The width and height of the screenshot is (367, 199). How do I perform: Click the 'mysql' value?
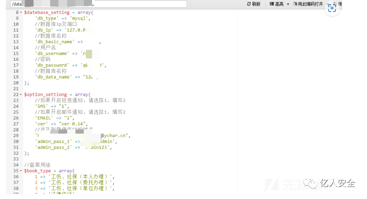tap(79, 18)
